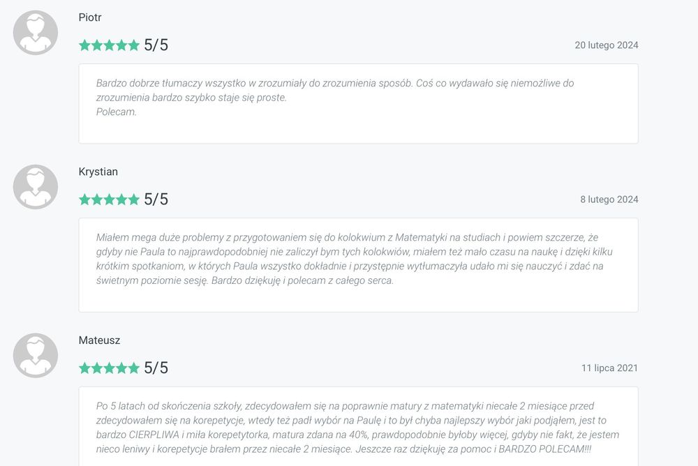
Task: Click the first star in Mateusz's rating
Action: [x=85, y=368]
